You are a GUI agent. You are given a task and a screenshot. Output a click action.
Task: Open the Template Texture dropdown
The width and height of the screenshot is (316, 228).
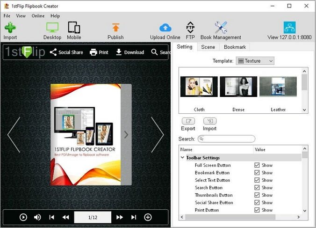(255, 61)
